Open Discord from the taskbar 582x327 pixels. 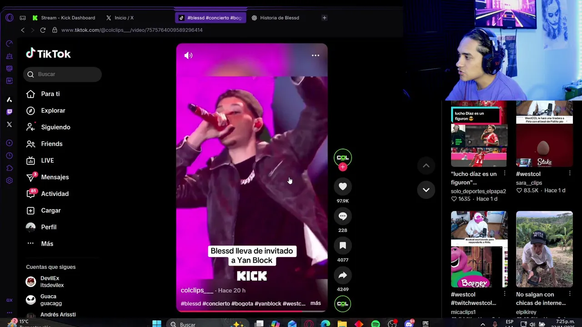409,324
